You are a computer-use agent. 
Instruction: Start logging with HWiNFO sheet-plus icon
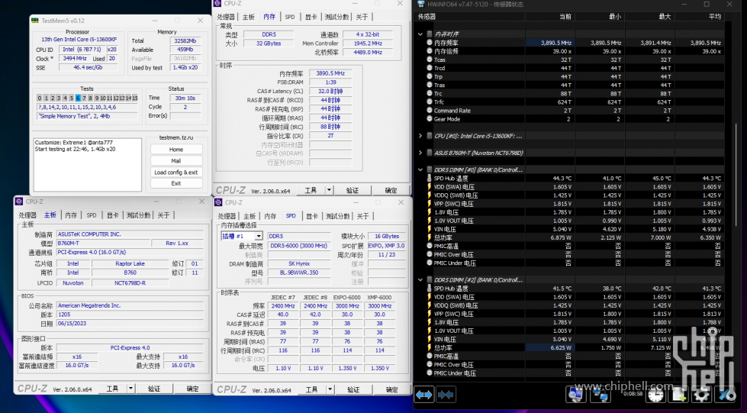tap(678, 395)
